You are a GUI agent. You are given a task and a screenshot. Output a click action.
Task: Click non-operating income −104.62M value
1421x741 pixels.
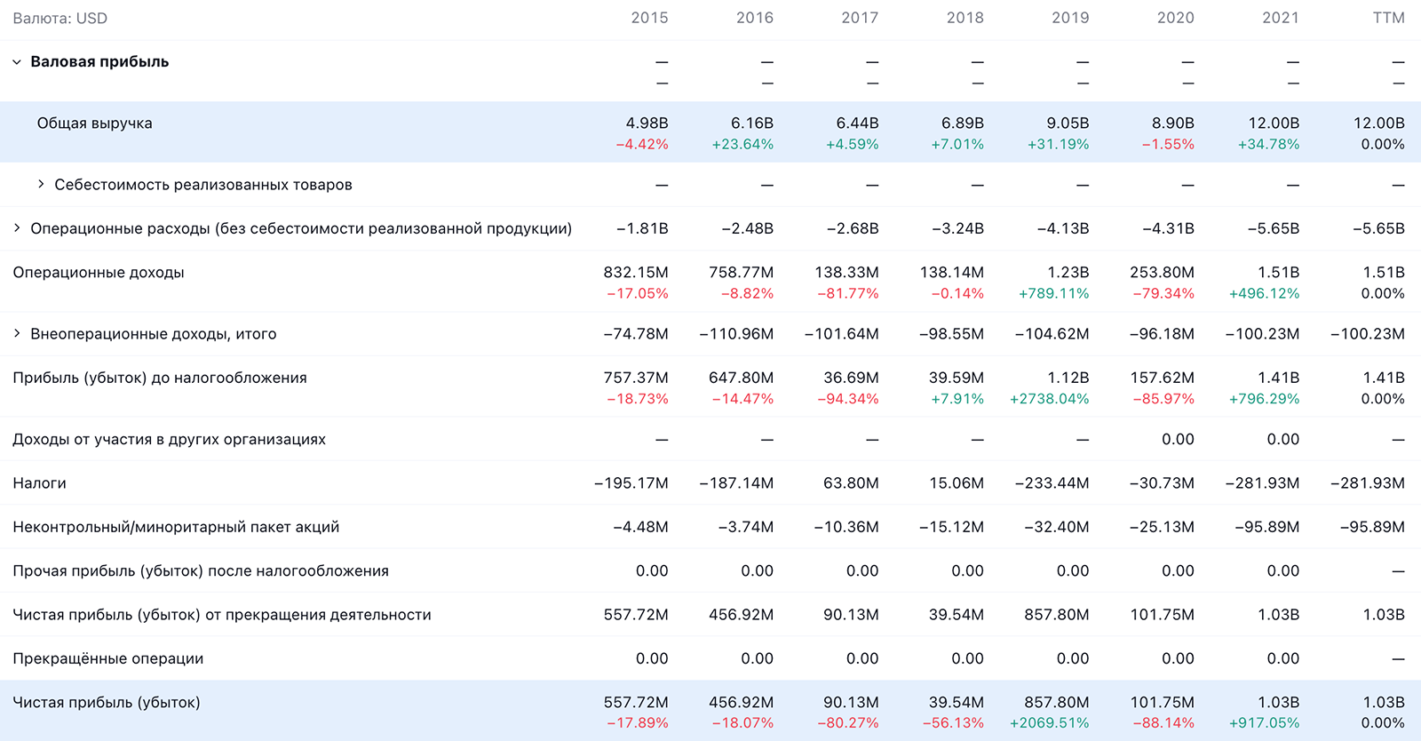click(1052, 334)
